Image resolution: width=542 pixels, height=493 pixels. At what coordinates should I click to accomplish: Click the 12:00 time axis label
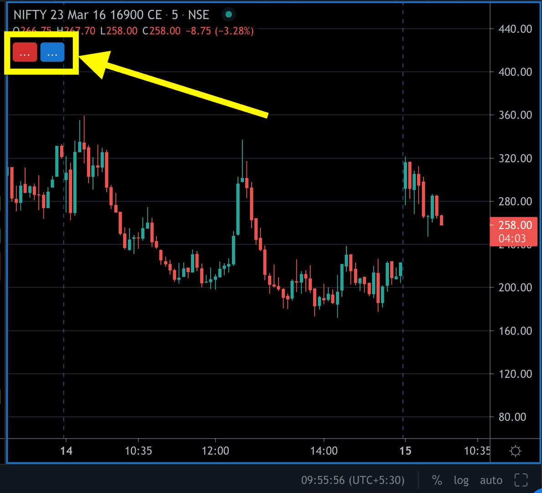coord(215,451)
